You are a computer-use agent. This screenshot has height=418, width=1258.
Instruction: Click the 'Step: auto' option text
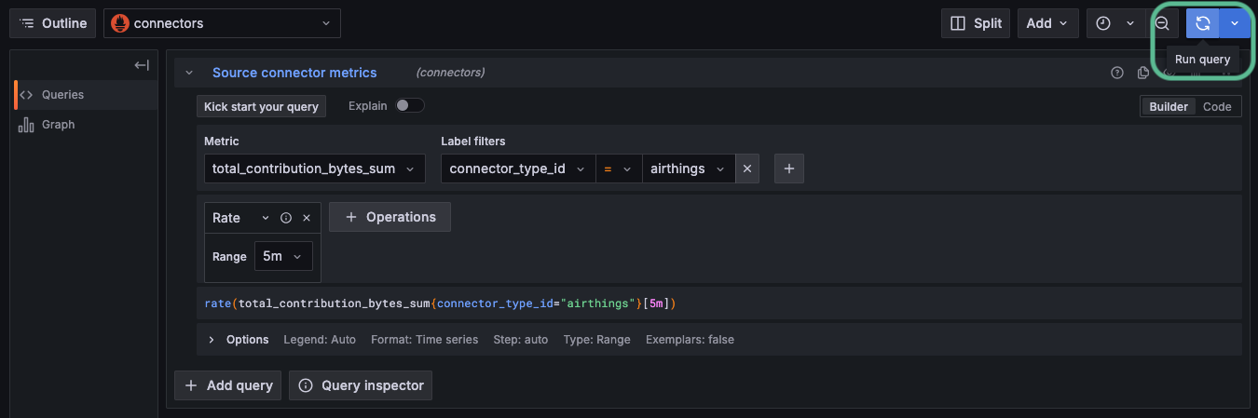coord(520,340)
